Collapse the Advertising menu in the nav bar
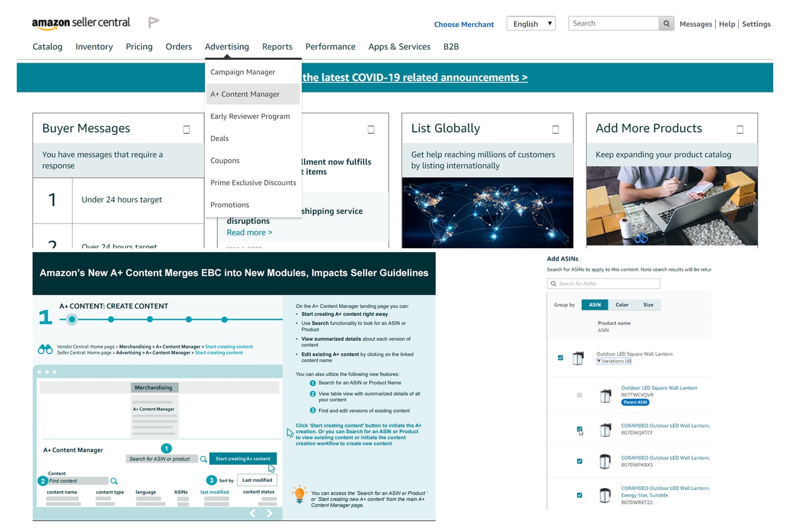 pyautogui.click(x=227, y=46)
